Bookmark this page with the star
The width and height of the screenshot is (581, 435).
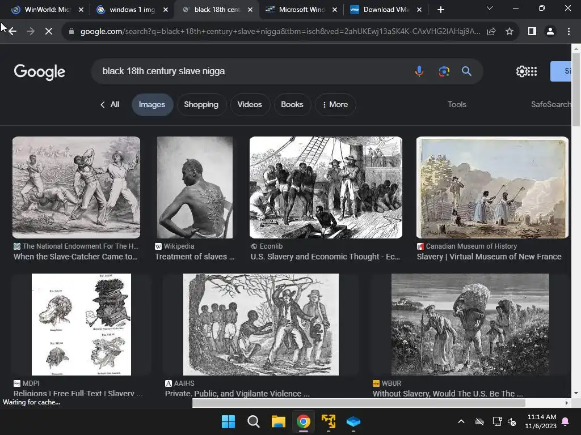[510, 32]
